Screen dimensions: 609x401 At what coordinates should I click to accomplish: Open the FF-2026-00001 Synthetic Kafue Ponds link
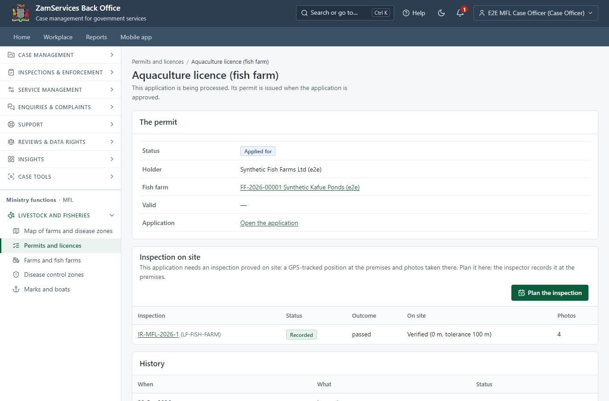tap(300, 187)
